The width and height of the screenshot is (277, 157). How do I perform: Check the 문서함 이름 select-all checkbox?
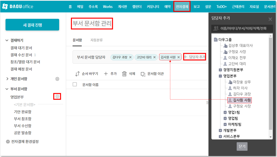[75, 84]
